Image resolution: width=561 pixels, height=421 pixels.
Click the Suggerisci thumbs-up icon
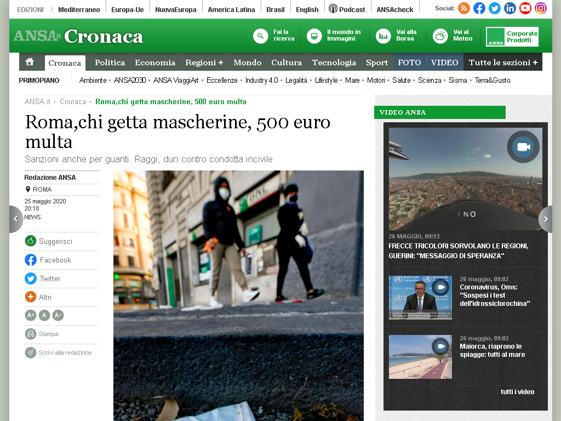pyautogui.click(x=31, y=241)
